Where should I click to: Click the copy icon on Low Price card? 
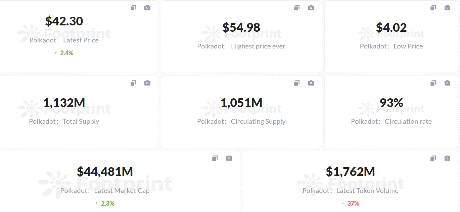coord(433,8)
